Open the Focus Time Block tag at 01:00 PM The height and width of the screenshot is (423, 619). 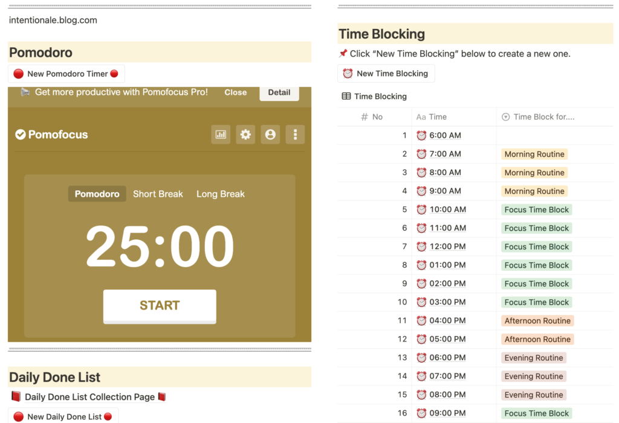point(537,265)
